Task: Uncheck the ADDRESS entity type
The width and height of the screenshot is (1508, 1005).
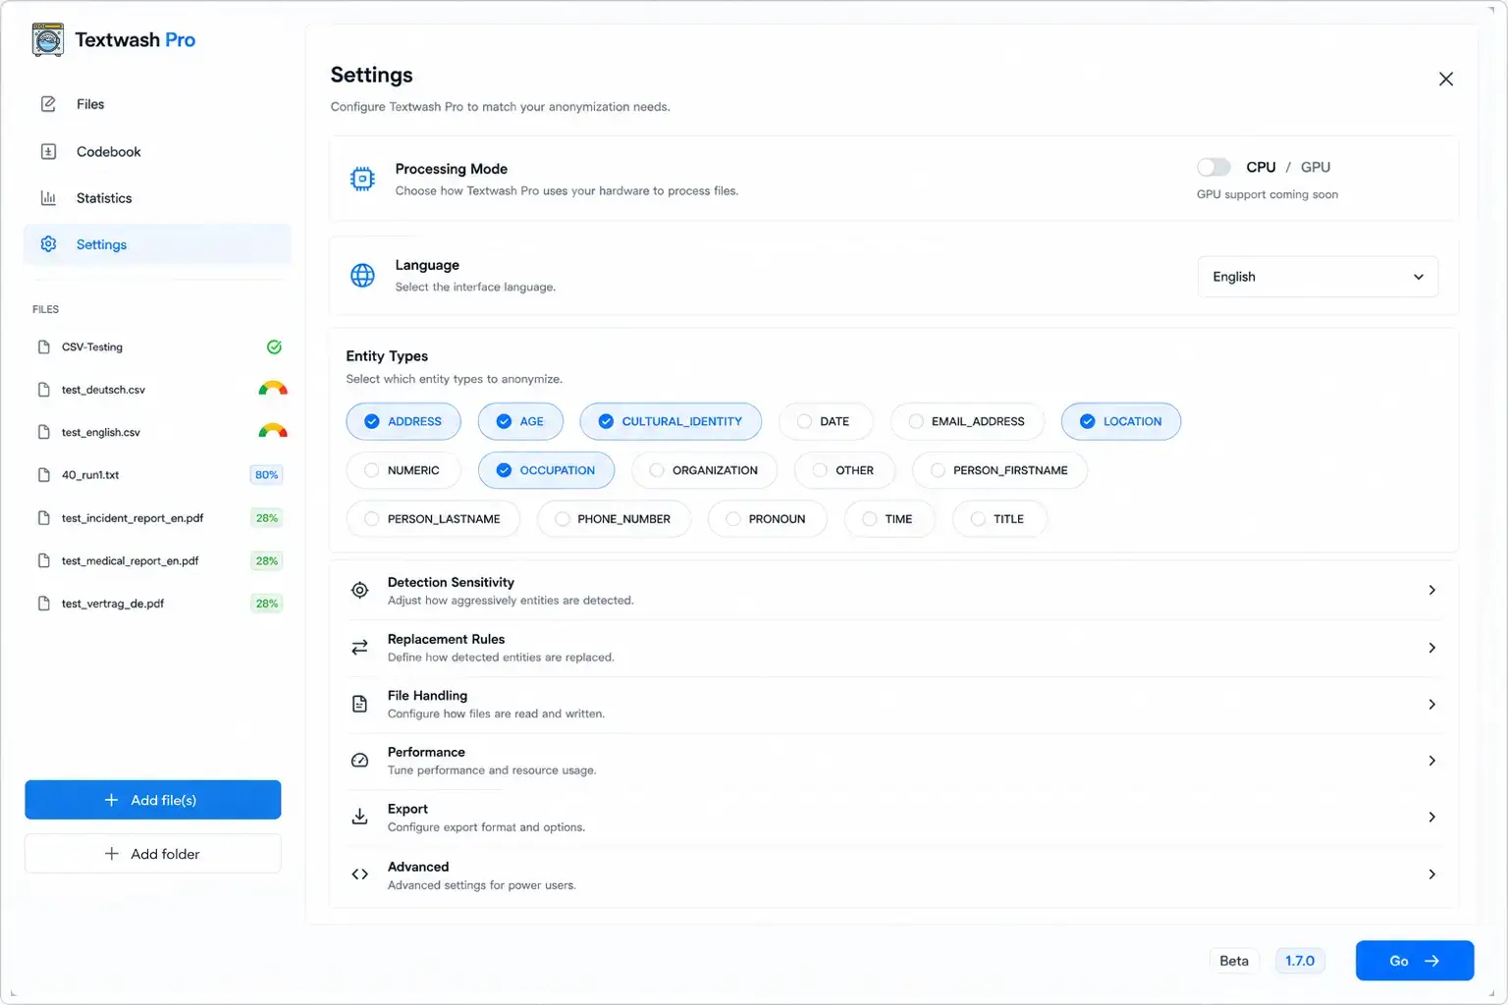Action: pyautogui.click(x=404, y=421)
